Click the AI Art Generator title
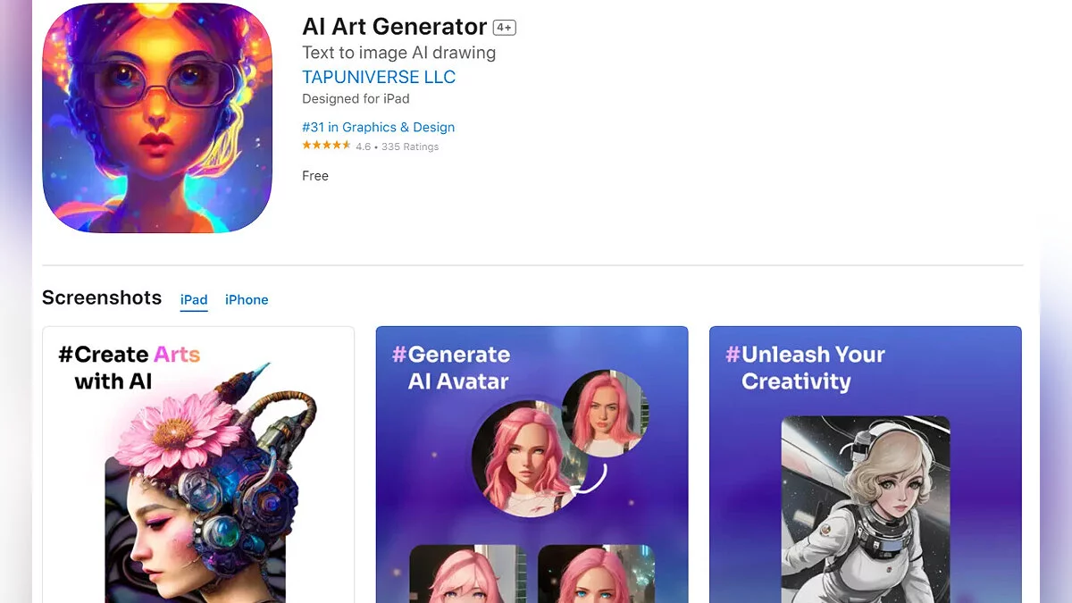Viewport: 1072px width, 603px height. (x=395, y=27)
